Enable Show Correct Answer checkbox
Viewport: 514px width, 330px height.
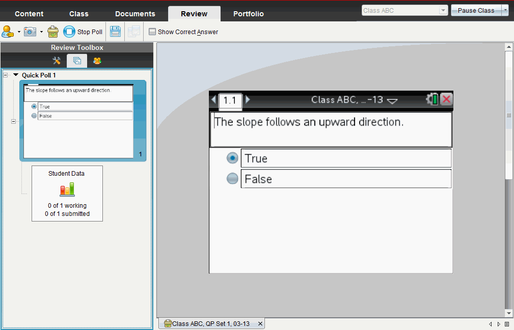[152, 32]
